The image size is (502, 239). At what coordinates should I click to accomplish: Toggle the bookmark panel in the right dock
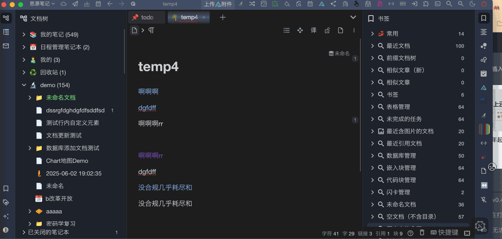point(483,18)
